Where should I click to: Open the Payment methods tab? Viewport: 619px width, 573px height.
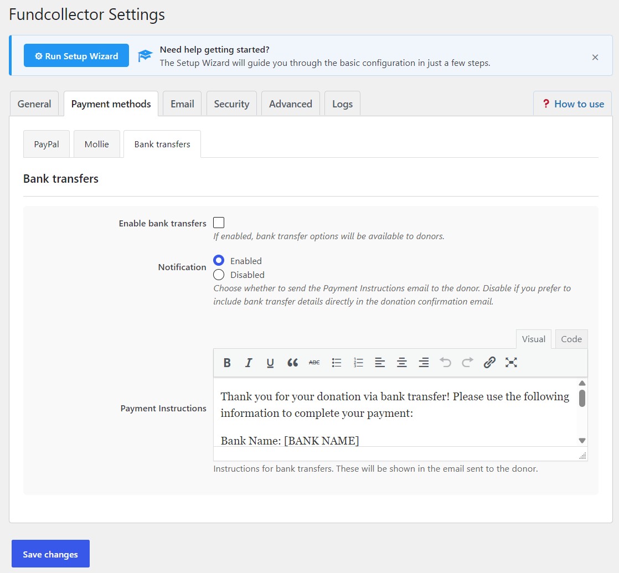(111, 104)
